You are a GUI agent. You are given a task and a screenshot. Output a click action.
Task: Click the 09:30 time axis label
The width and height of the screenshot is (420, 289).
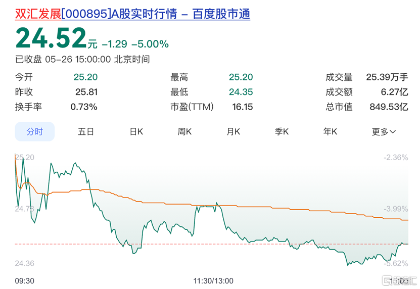pyautogui.click(x=25, y=281)
